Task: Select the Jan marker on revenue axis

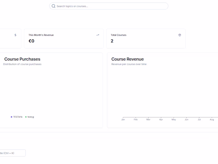Action: [x=123, y=119]
